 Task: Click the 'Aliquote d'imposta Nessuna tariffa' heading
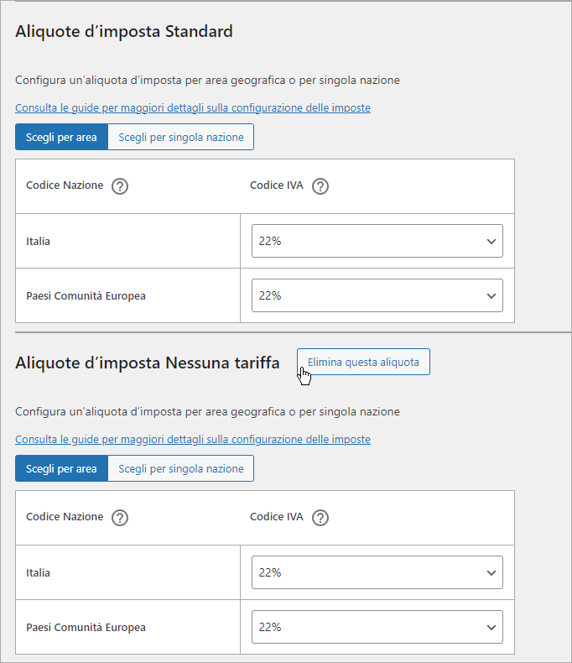[148, 363]
